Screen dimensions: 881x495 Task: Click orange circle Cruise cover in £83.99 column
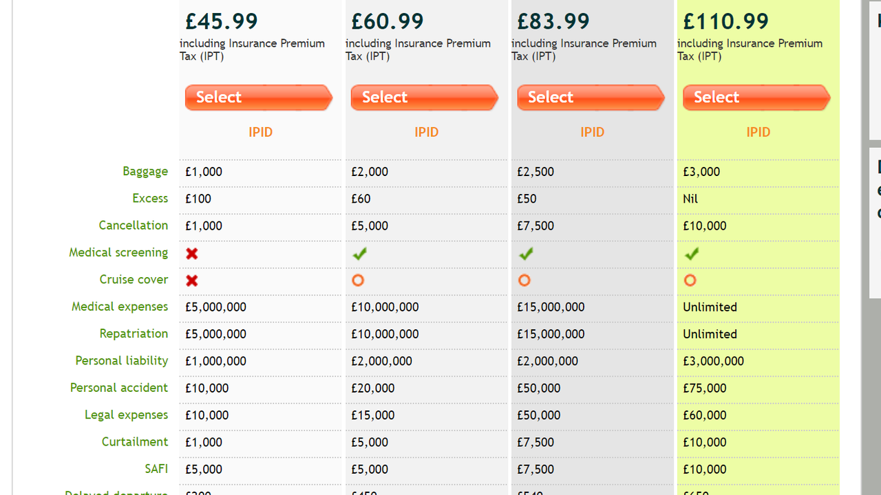tap(524, 280)
